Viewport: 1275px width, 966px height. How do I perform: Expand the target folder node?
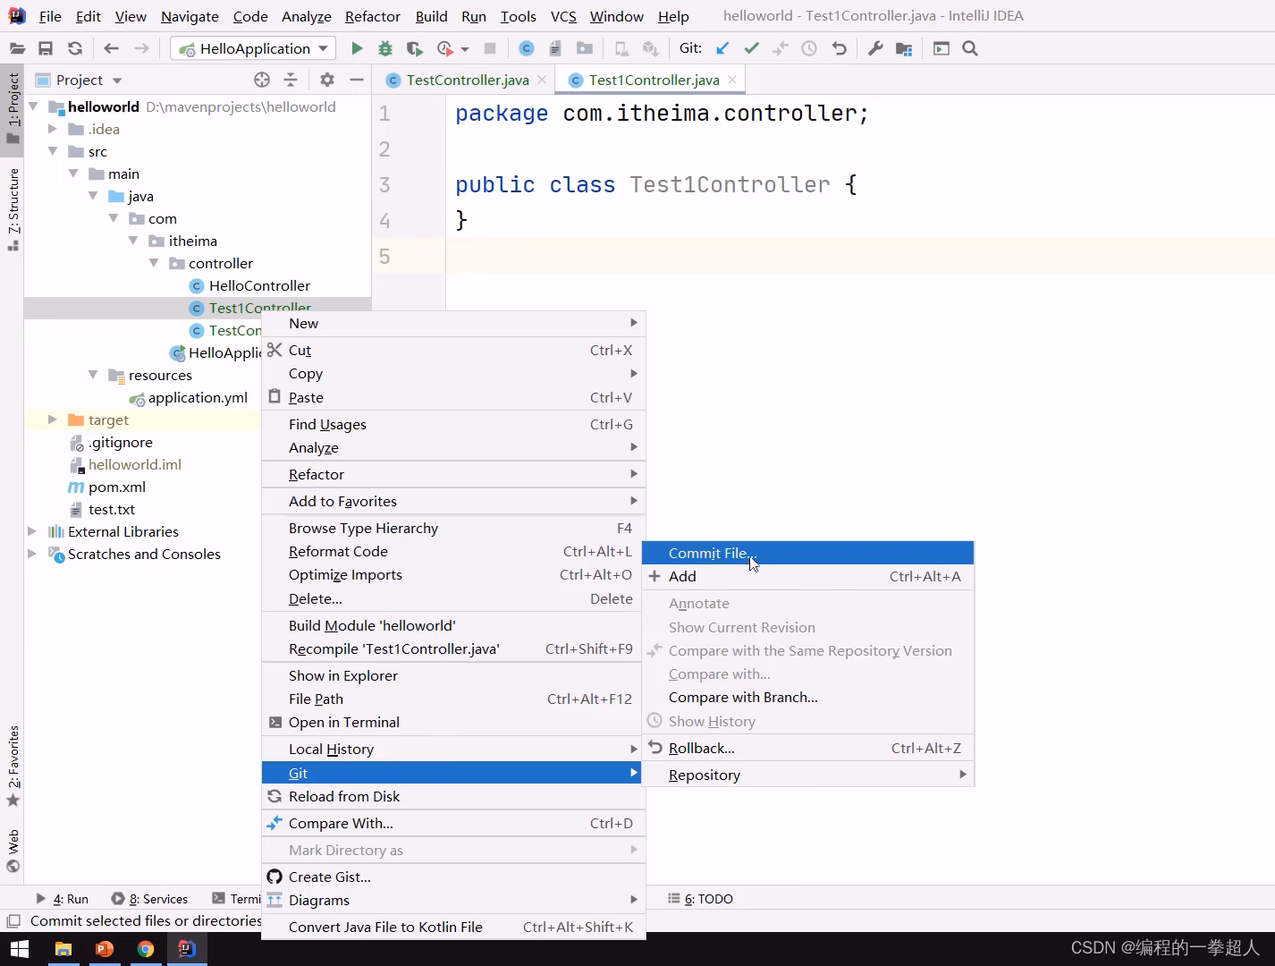53,419
